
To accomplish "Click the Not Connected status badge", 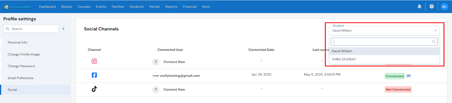I will [x=398, y=90].
